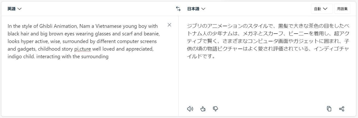This screenshot has width=358, height=118.
Task: Click at the end after 'the surrounding'
Action: pyautogui.click(x=108, y=56)
